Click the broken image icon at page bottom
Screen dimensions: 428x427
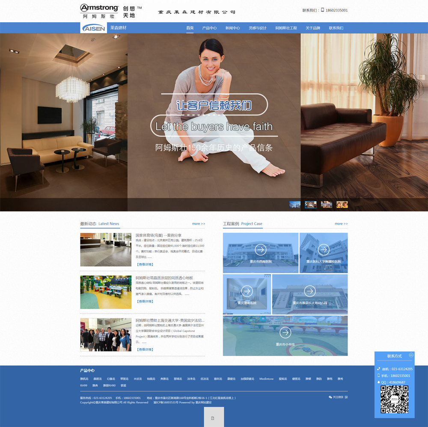[213, 418]
